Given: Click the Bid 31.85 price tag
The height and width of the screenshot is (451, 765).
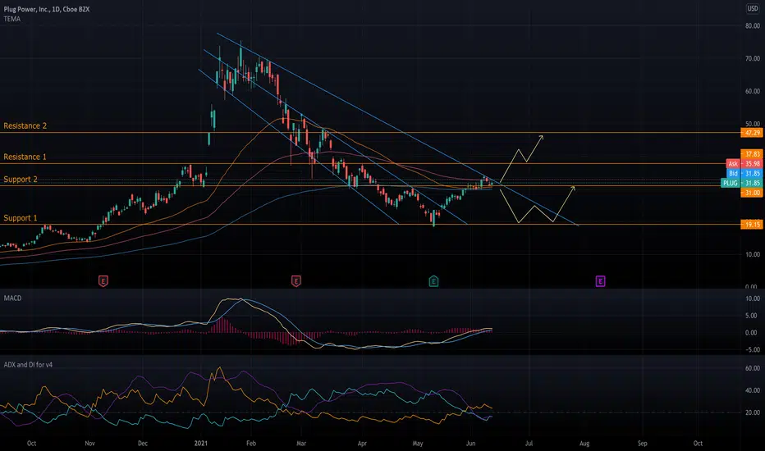Looking at the screenshot, I should 744,174.
